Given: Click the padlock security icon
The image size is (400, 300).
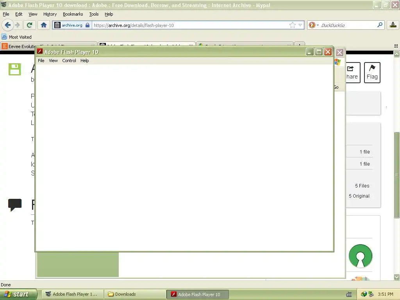Looking at the screenshot, I should click(x=87, y=25).
